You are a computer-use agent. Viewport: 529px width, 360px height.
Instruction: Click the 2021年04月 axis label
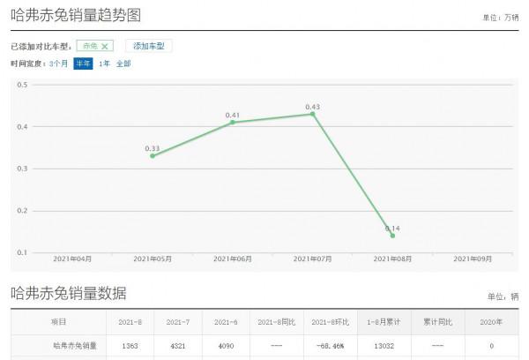pos(72,259)
